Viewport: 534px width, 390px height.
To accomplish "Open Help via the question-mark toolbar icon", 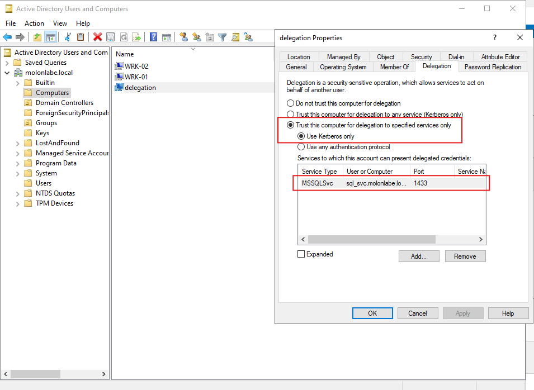I will point(153,37).
